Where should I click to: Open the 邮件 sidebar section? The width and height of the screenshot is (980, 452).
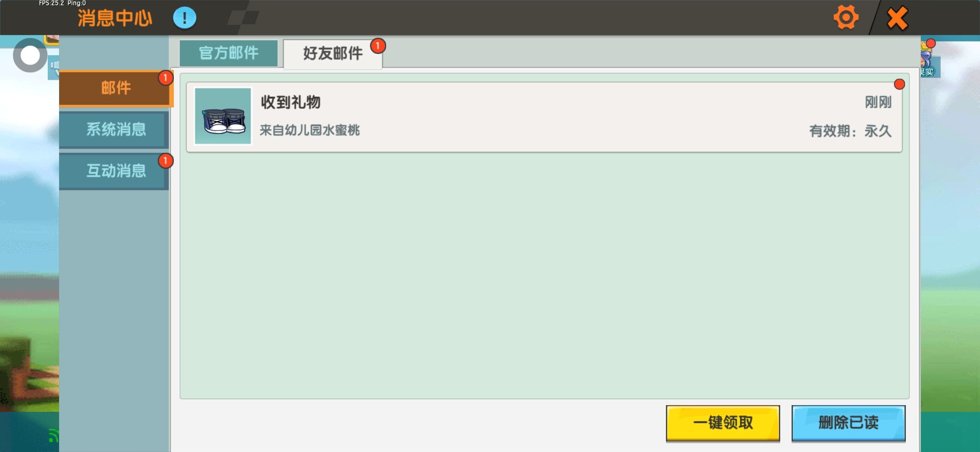click(x=115, y=88)
